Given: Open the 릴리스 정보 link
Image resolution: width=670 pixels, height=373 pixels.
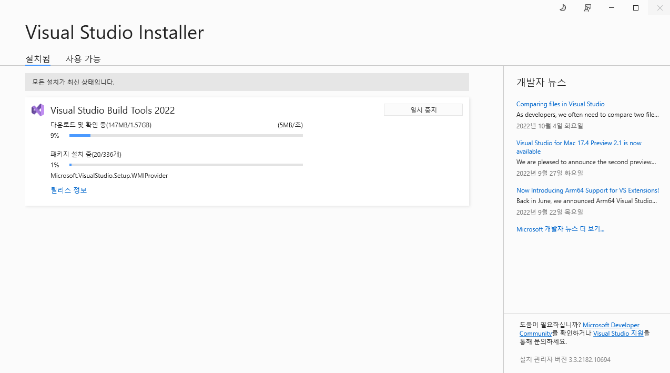Looking at the screenshot, I should pos(69,190).
